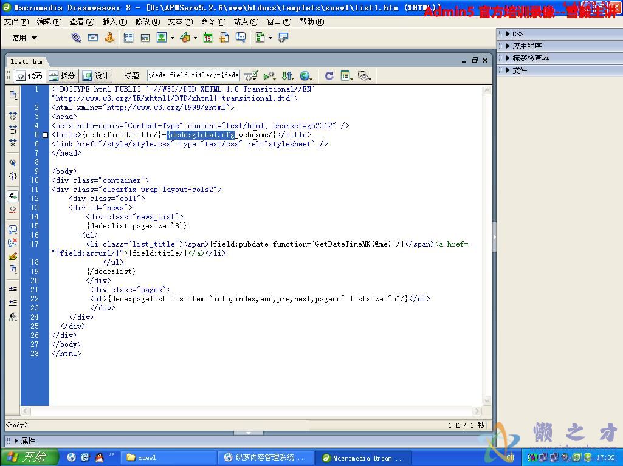This screenshot has width=623, height=466.
Task: Expand the CSS panel
Action: (517, 34)
